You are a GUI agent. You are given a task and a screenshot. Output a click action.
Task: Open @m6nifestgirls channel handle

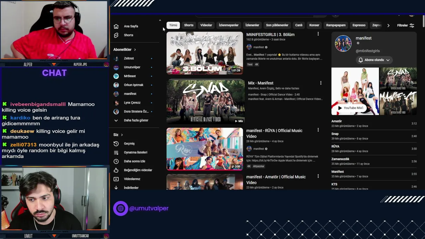point(368,51)
